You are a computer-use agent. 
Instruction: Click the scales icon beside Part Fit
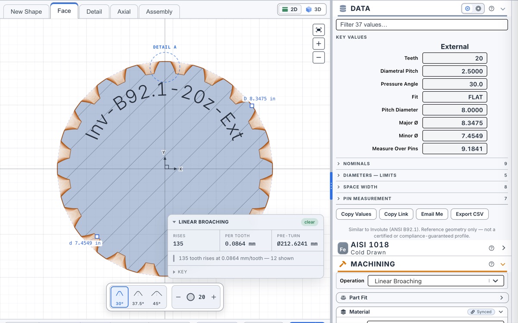coord(344,298)
